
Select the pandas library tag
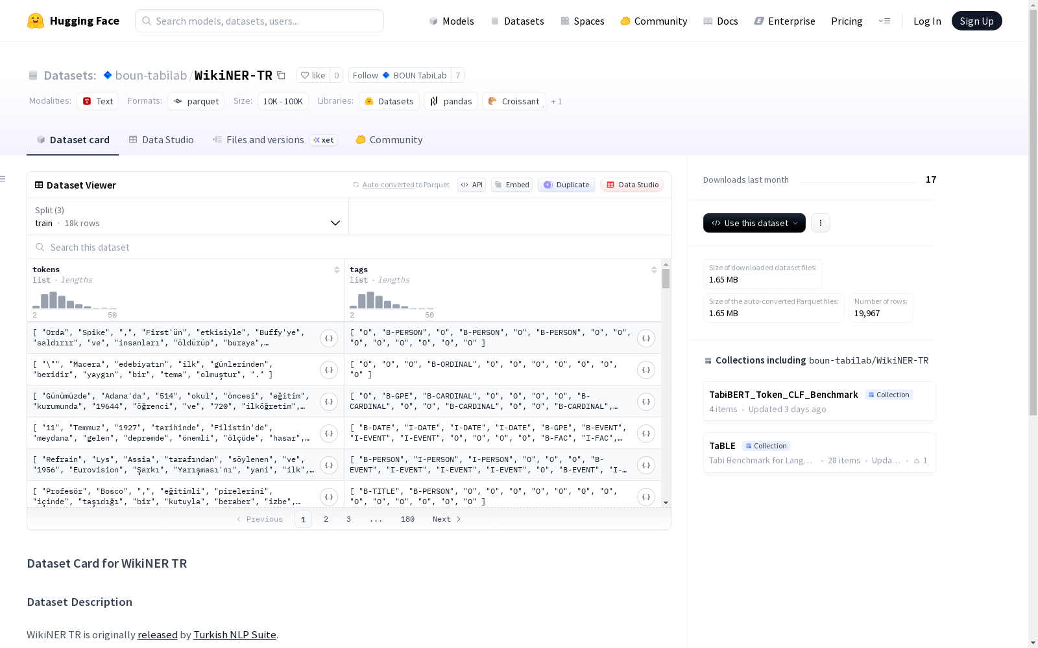451,101
